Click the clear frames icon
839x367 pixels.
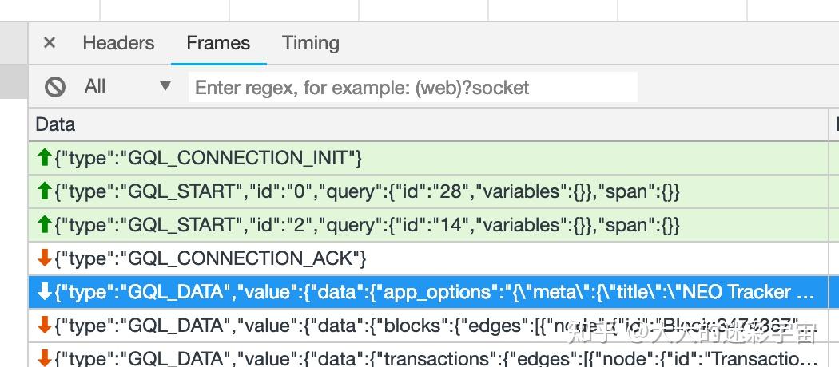coord(55,86)
